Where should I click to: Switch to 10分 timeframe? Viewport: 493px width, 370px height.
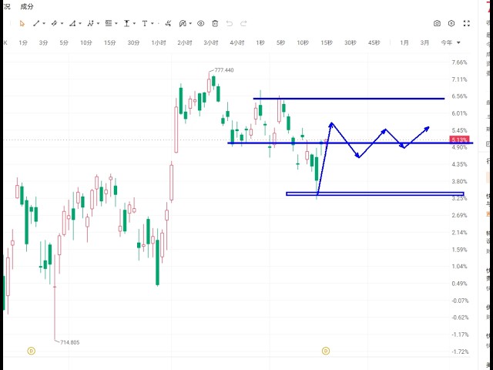pyautogui.click(x=86, y=43)
